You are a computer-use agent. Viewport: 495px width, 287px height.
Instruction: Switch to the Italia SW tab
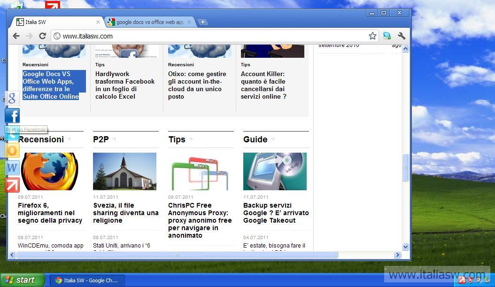pos(57,22)
